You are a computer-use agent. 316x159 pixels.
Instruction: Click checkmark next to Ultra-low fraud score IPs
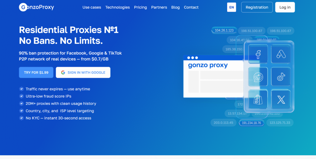tap(21, 96)
